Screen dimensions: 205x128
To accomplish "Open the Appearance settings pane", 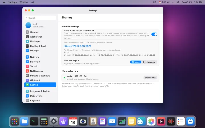I will pos(40,37).
